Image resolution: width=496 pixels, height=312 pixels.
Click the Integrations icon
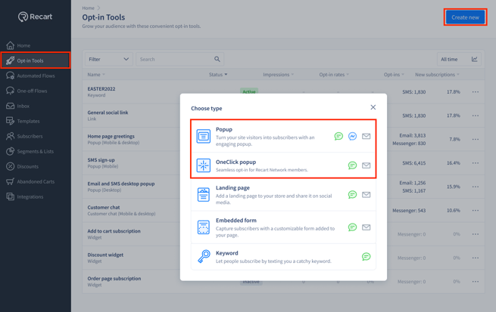pyautogui.click(x=10, y=197)
